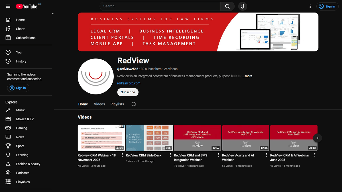Open the Playlists tab
The image size is (342, 192).
[x=117, y=104]
